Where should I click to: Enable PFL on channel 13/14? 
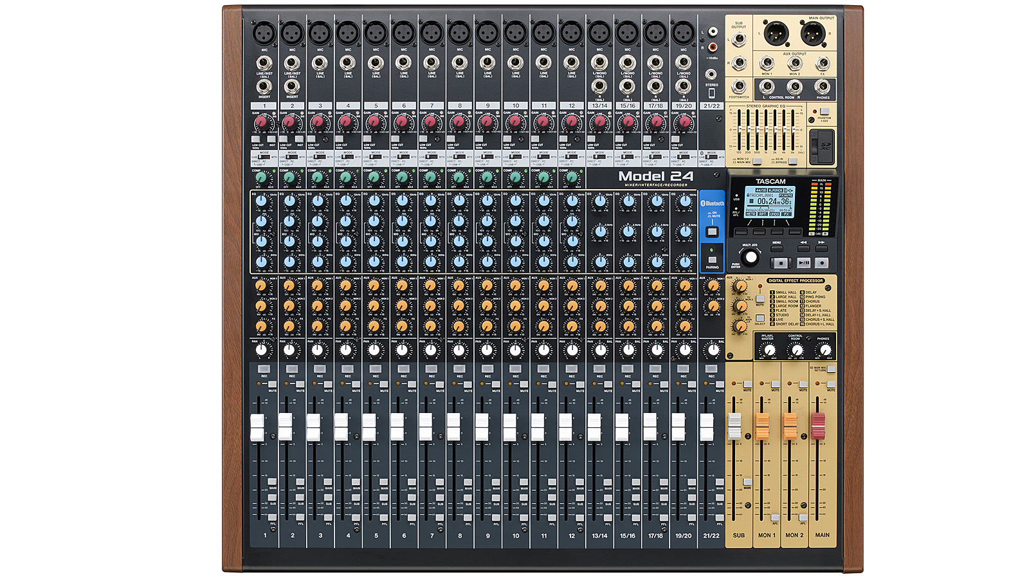coord(608,517)
